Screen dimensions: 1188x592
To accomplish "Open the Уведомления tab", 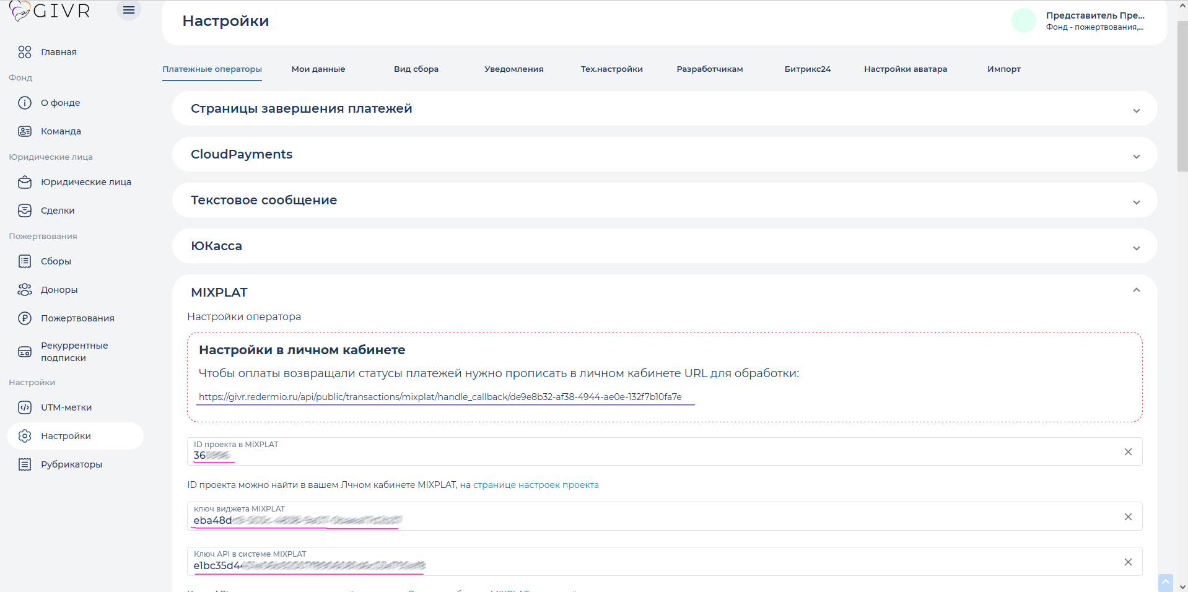I will pyautogui.click(x=514, y=69).
